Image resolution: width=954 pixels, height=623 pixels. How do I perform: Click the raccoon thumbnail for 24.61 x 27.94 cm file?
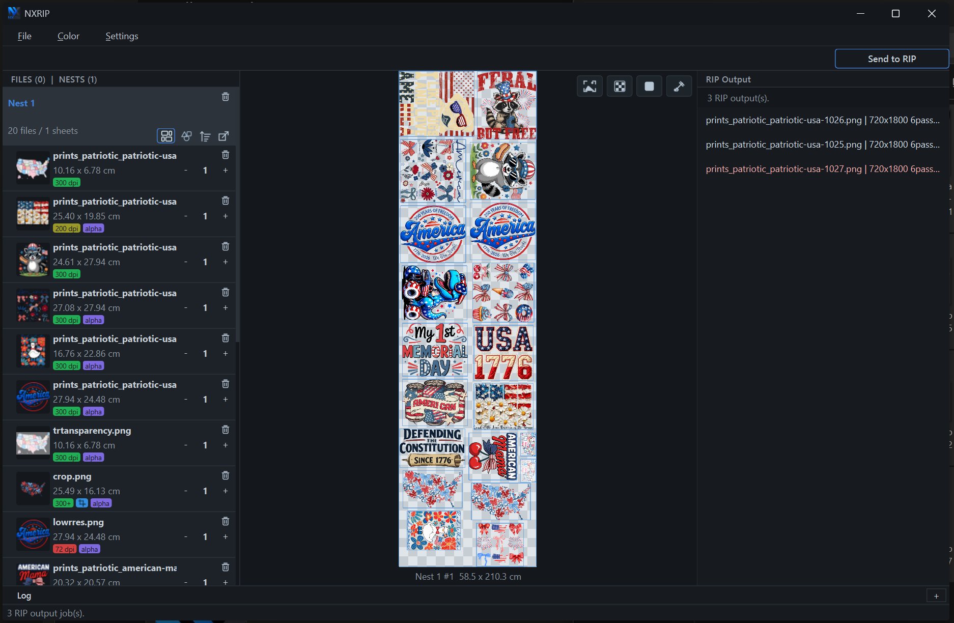click(x=33, y=260)
